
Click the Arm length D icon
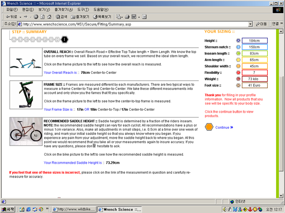click(238, 60)
